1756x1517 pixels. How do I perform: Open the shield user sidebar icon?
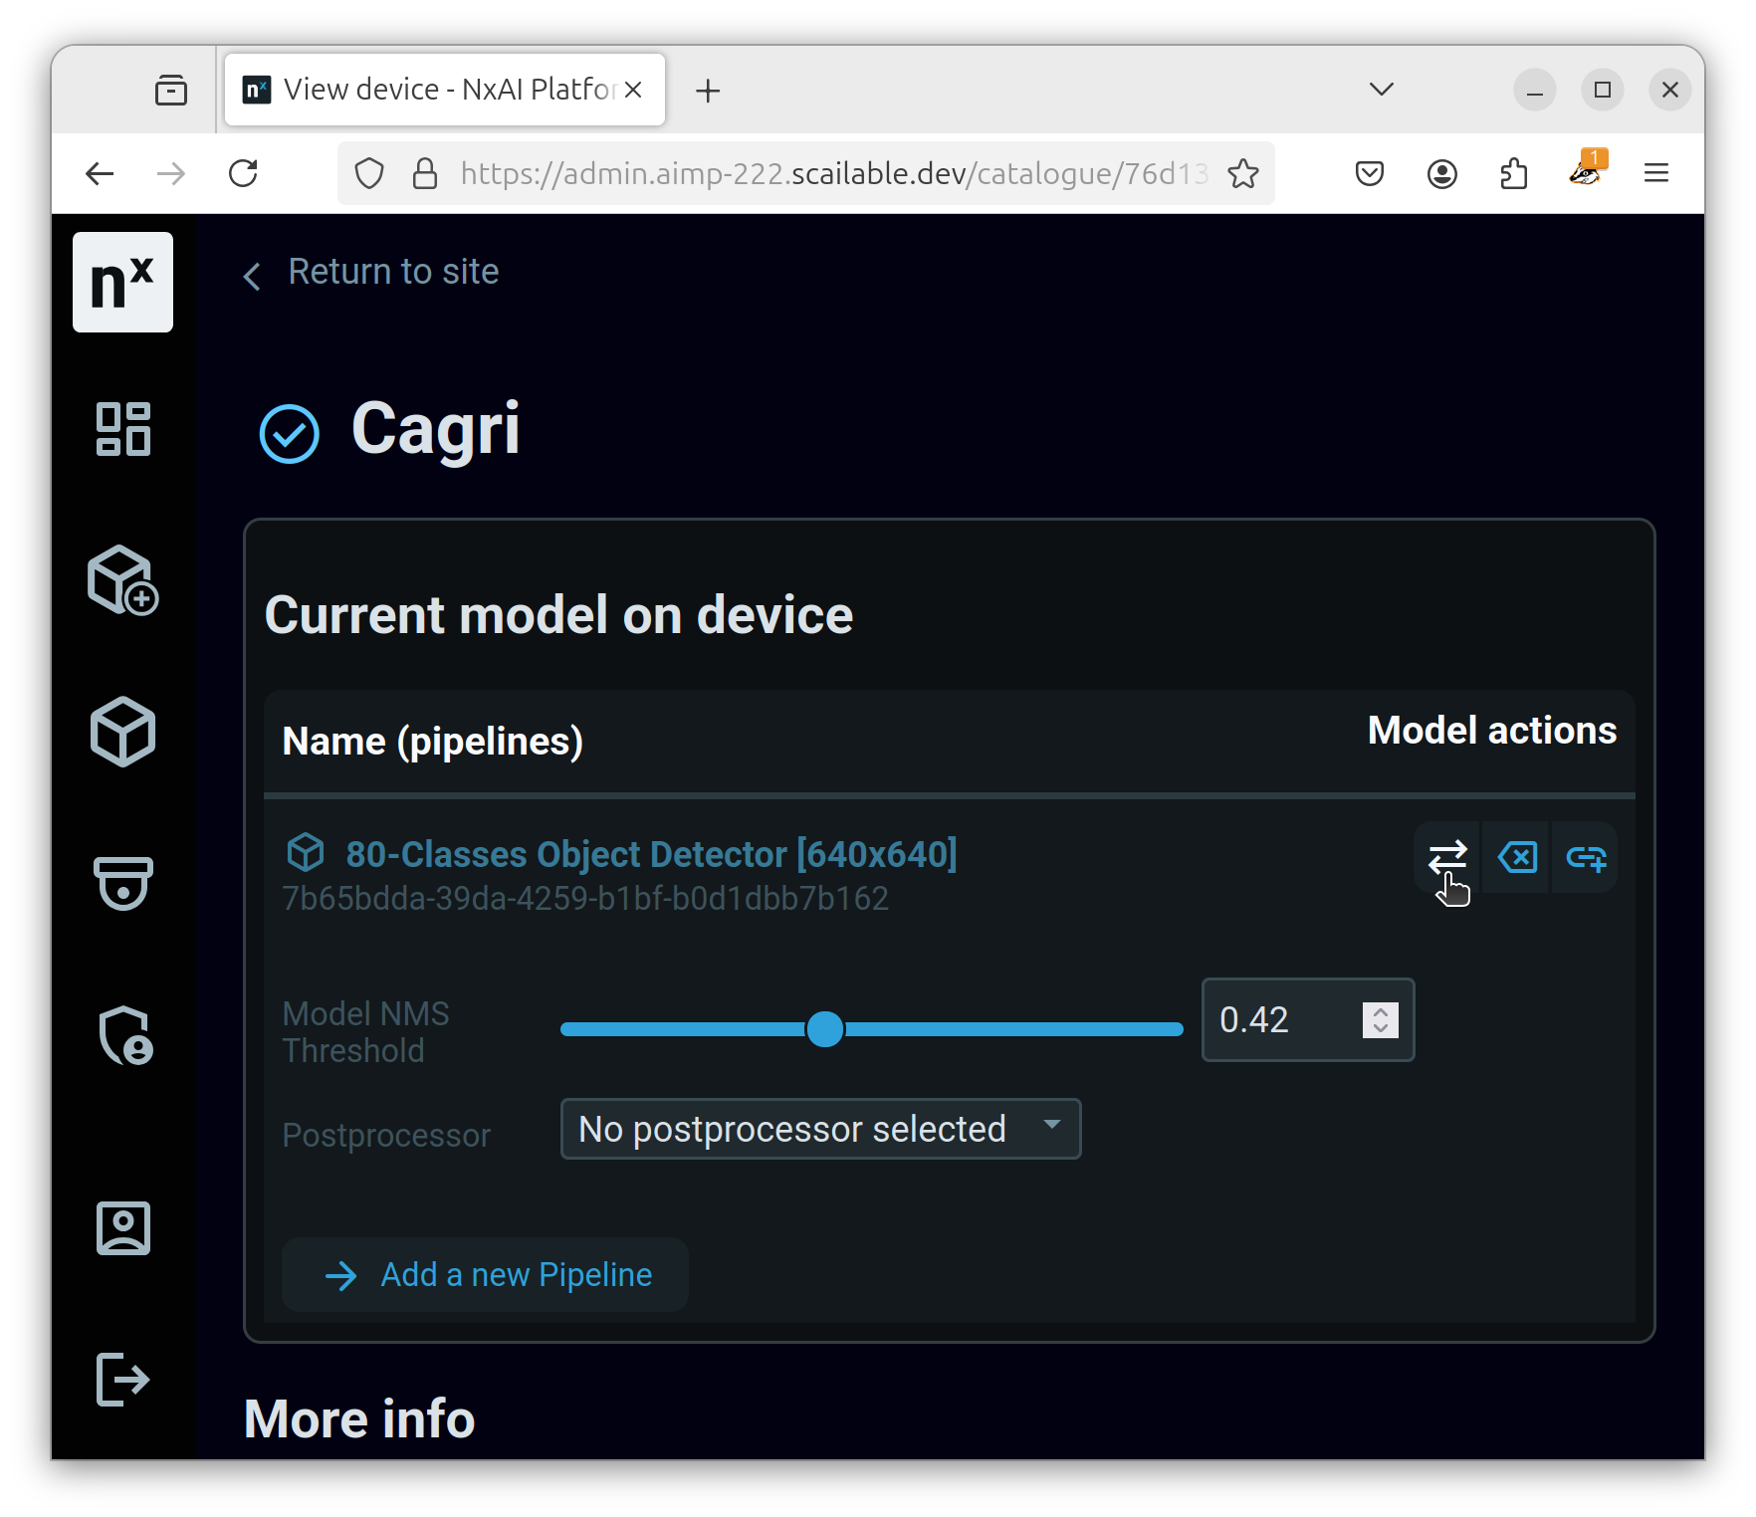[122, 1035]
